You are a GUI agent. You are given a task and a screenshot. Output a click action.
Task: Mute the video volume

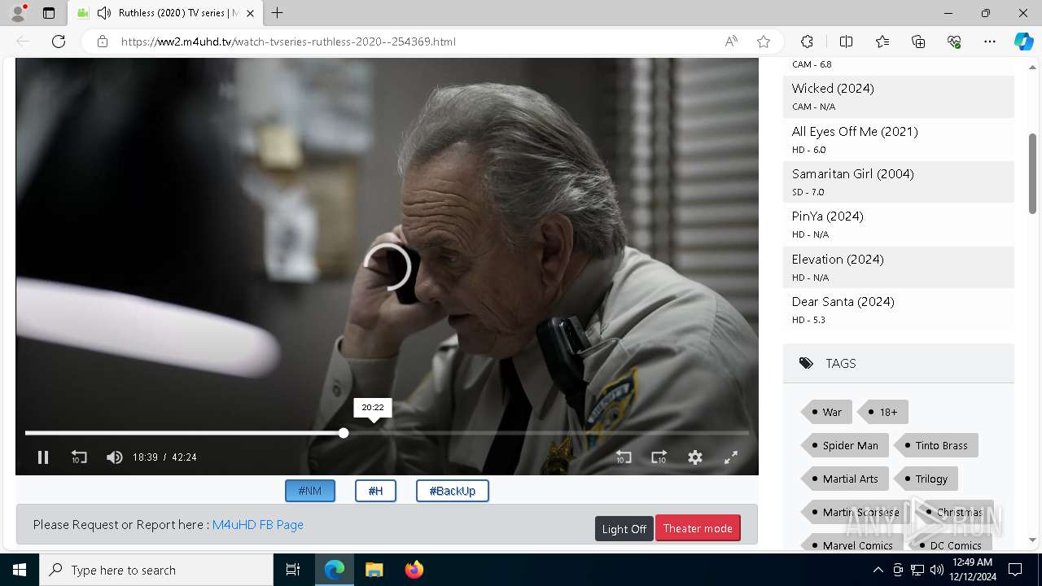pyautogui.click(x=115, y=457)
